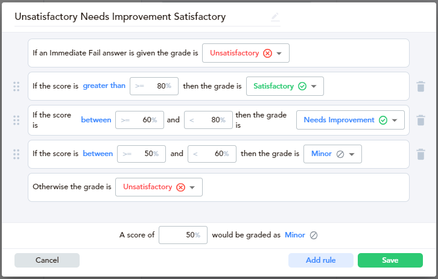Grab drag handle of the Minor rule
The width and height of the screenshot is (438, 279).
[16, 154]
